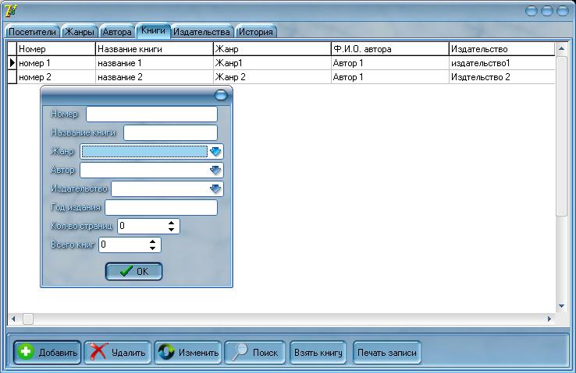Click the Изменить refresh icon
Screen dimensions: 576x373
coord(165,353)
